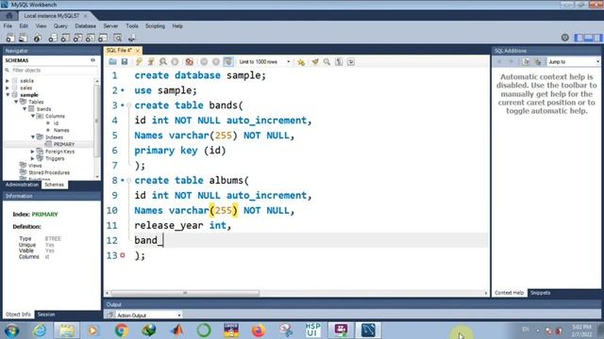Select the Names column in tree
The width and height of the screenshot is (604, 339).
[61, 130]
